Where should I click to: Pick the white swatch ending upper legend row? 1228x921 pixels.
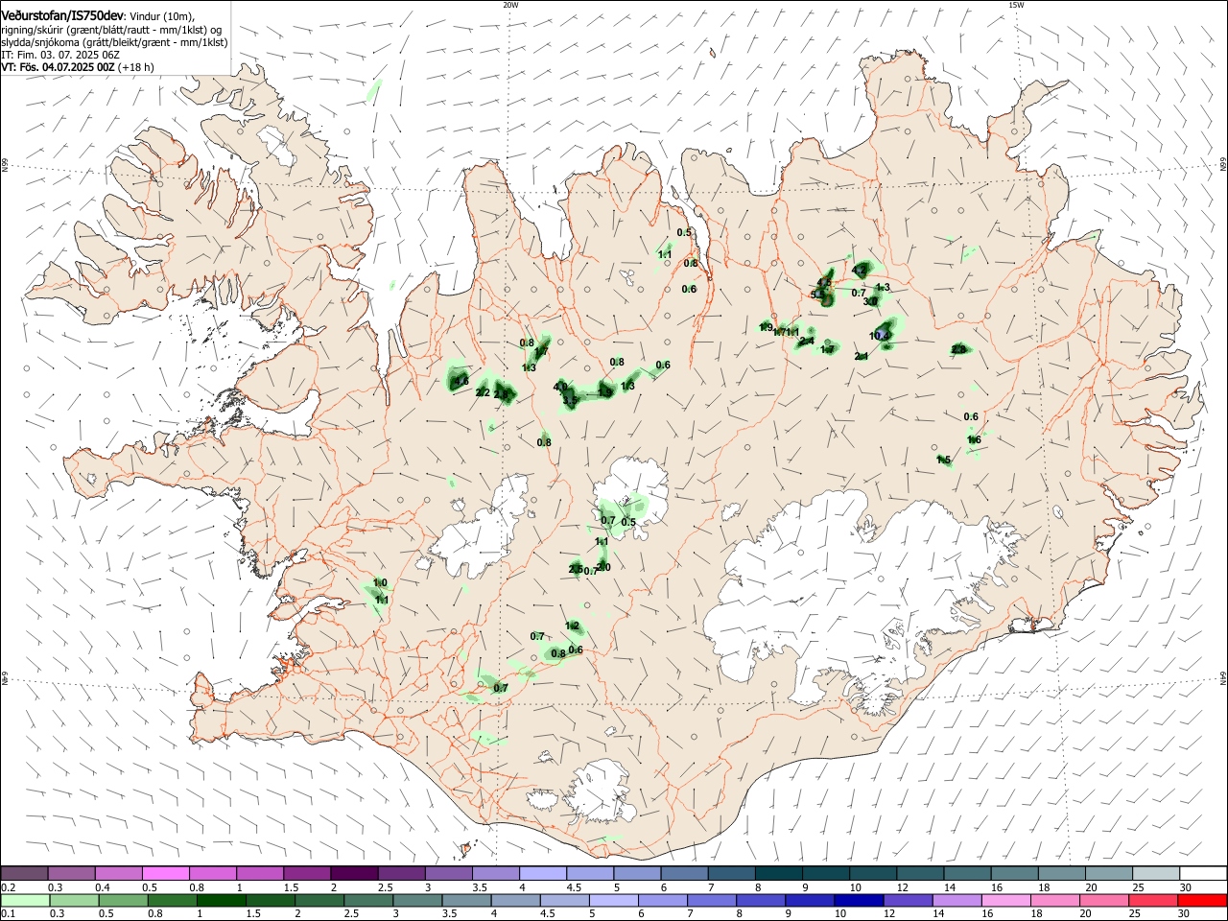click(x=1203, y=874)
